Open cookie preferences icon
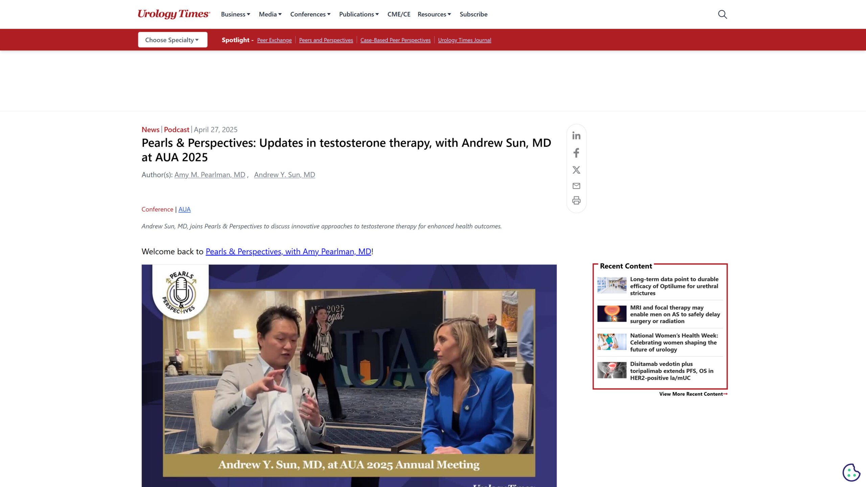This screenshot has height=487, width=866. point(851,472)
